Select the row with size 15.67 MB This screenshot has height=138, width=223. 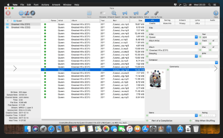pyautogui.click(x=93, y=24)
